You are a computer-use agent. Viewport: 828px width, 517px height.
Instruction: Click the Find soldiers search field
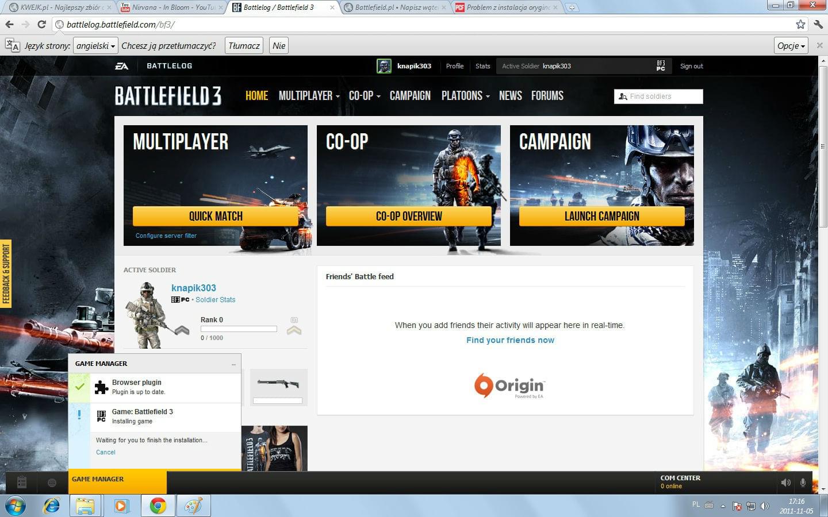coord(658,97)
